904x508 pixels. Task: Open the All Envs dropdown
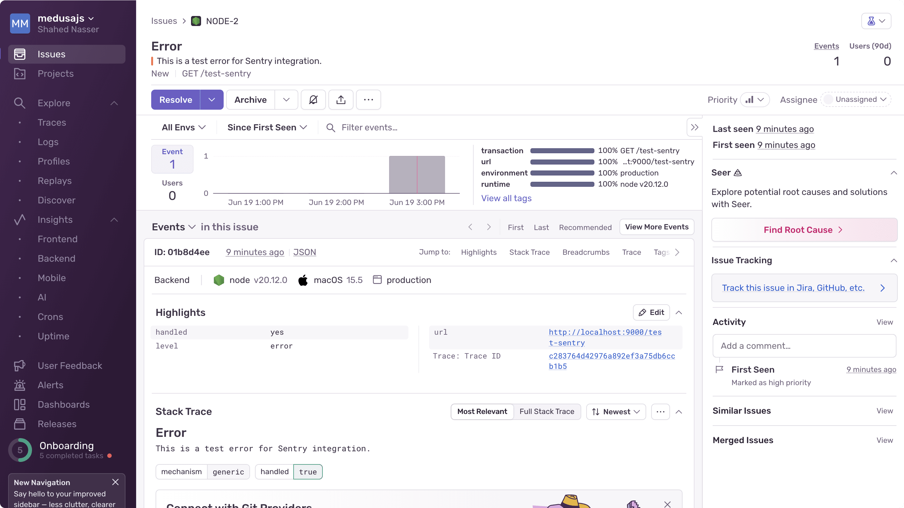183,128
